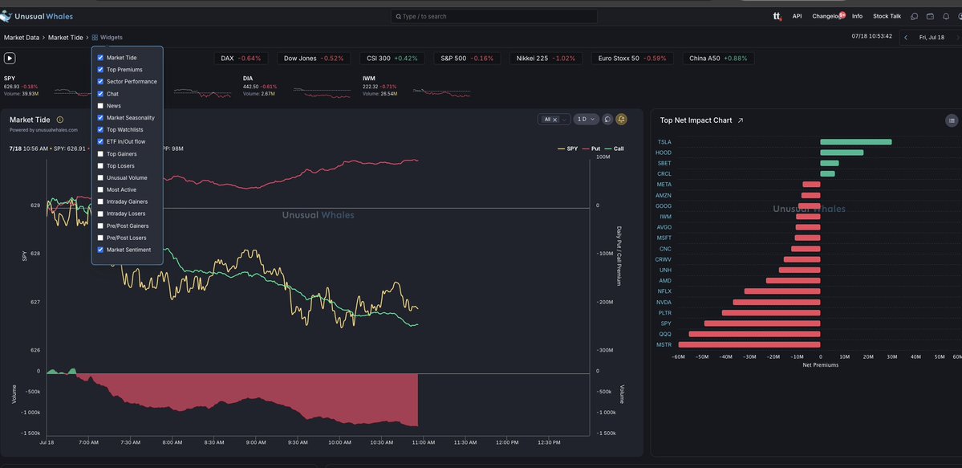
Task: Enable the Intraday Losers checkbox
Action: click(100, 214)
